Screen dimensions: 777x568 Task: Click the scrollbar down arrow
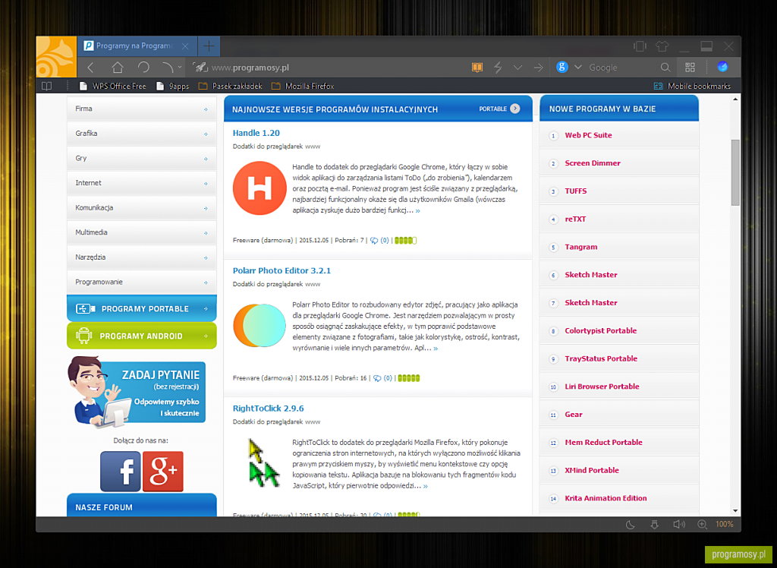[735, 511]
